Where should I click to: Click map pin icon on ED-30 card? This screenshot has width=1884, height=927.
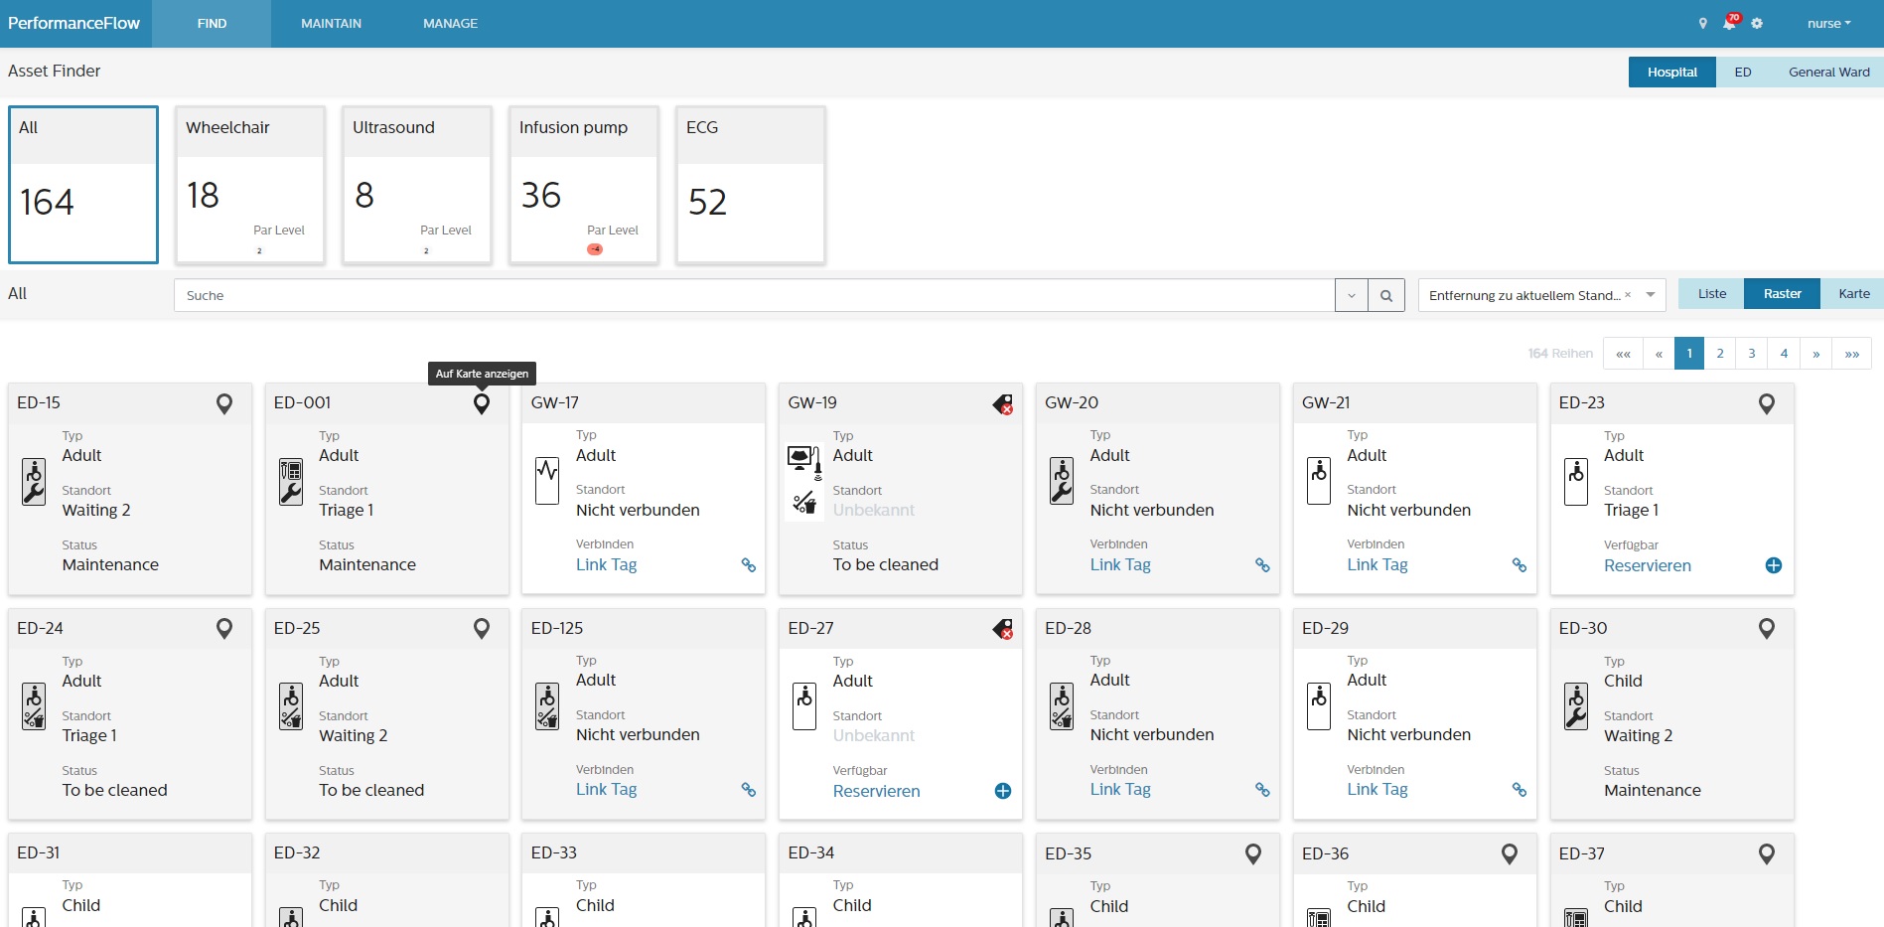coord(1766,629)
